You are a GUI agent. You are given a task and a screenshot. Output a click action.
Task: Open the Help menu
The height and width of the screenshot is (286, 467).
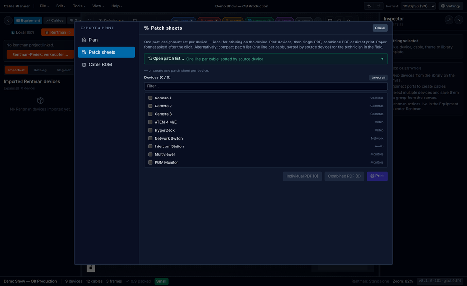tap(116, 6)
